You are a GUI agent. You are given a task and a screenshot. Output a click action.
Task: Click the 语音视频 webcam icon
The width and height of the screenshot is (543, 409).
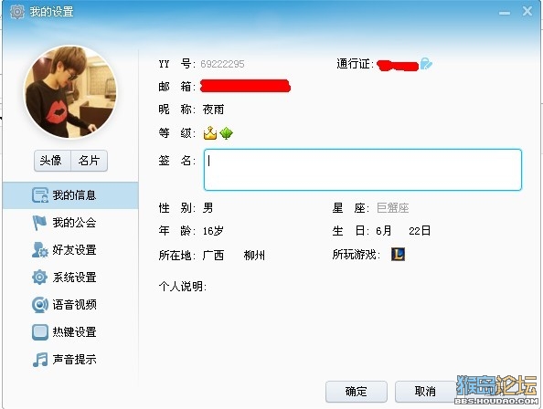tap(40, 305)
